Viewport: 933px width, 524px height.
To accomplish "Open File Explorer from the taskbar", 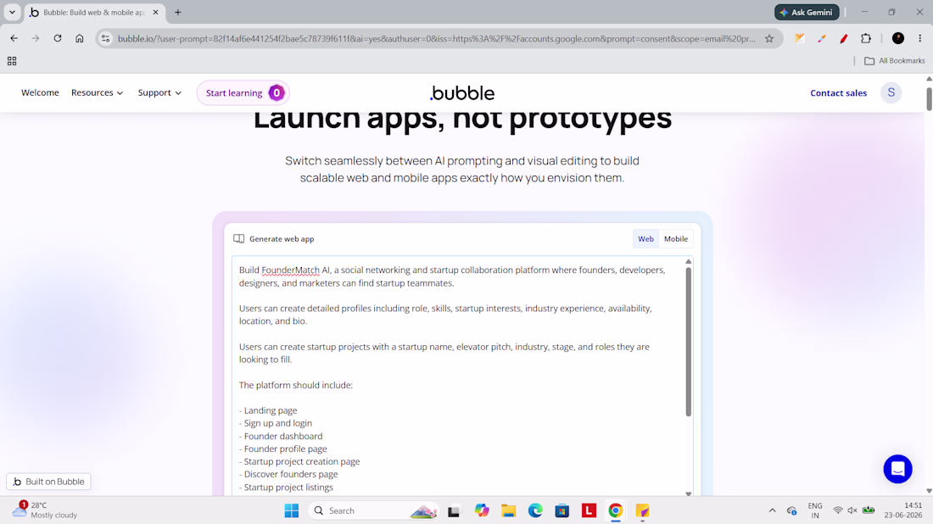I will (x=508, y=510).
